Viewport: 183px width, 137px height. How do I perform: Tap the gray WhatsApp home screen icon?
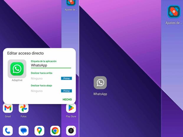(x=100, y=83)
